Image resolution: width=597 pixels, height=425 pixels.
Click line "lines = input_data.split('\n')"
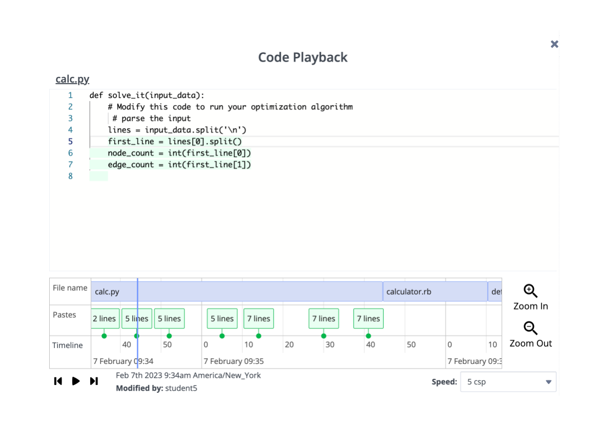point(177,130)
